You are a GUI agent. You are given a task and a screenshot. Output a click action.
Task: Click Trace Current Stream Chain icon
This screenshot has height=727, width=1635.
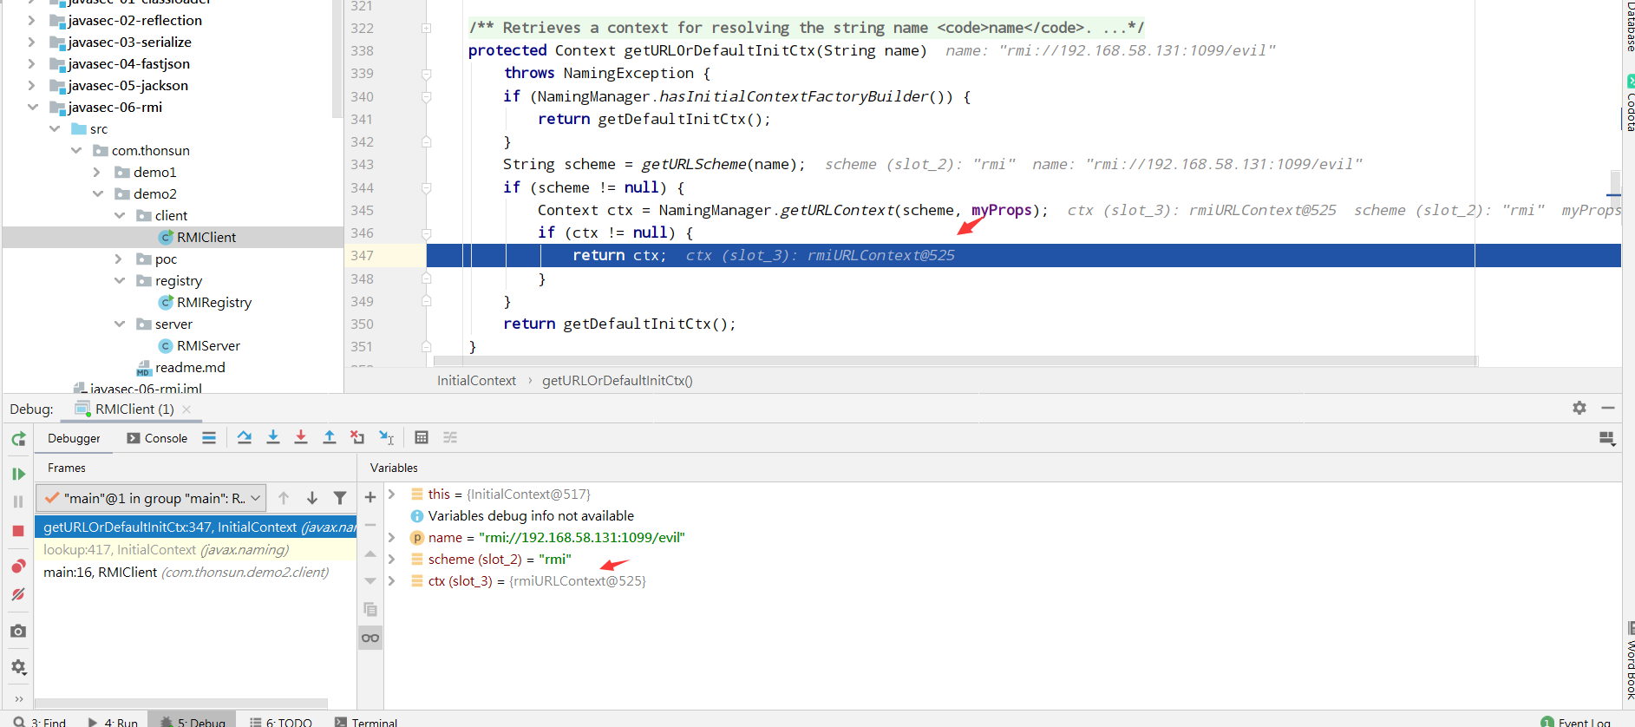point(450,438)
